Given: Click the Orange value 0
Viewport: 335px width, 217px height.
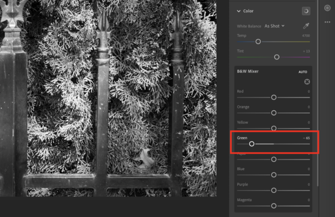Looking at the screenshot, I should coord(309,107).
